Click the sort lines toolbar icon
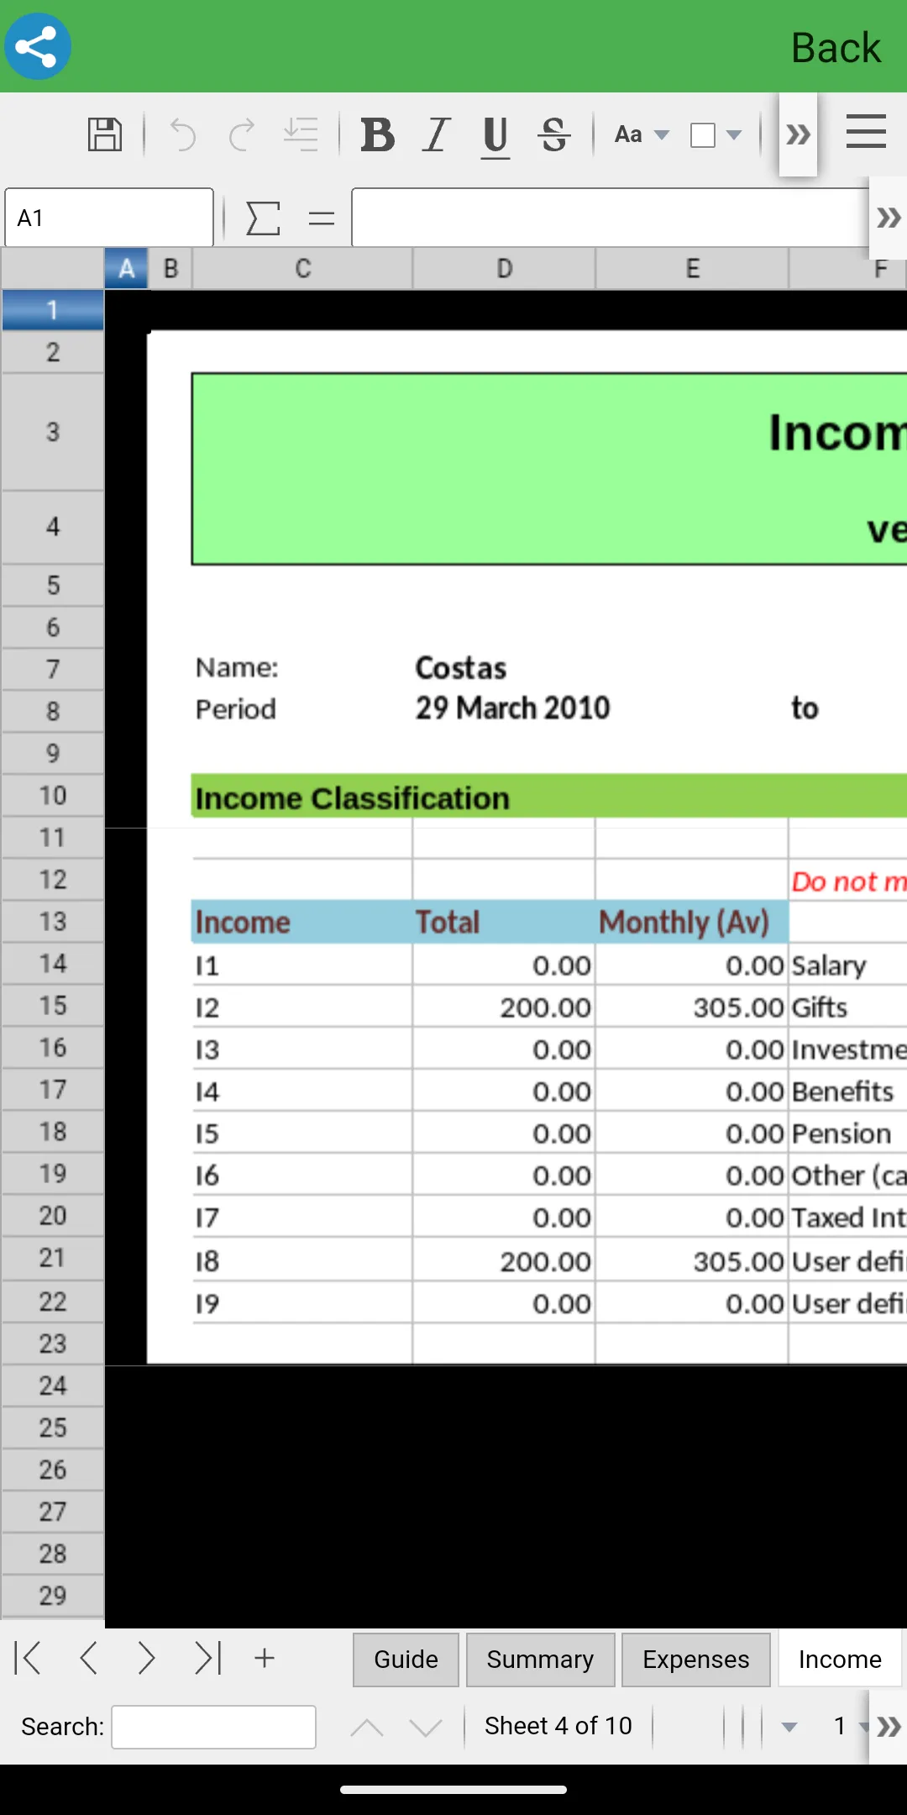 pyautogui.click(x=301, y=134)
